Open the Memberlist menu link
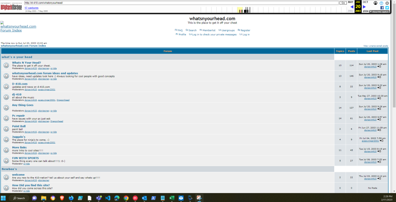The width and height of the screenshot is (396, 202). [208, 30]
